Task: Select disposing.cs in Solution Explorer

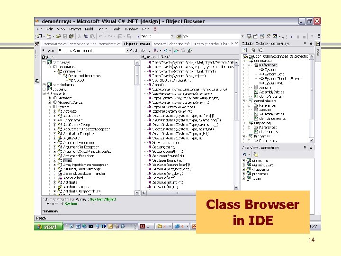Action: (x=269, y=132)
